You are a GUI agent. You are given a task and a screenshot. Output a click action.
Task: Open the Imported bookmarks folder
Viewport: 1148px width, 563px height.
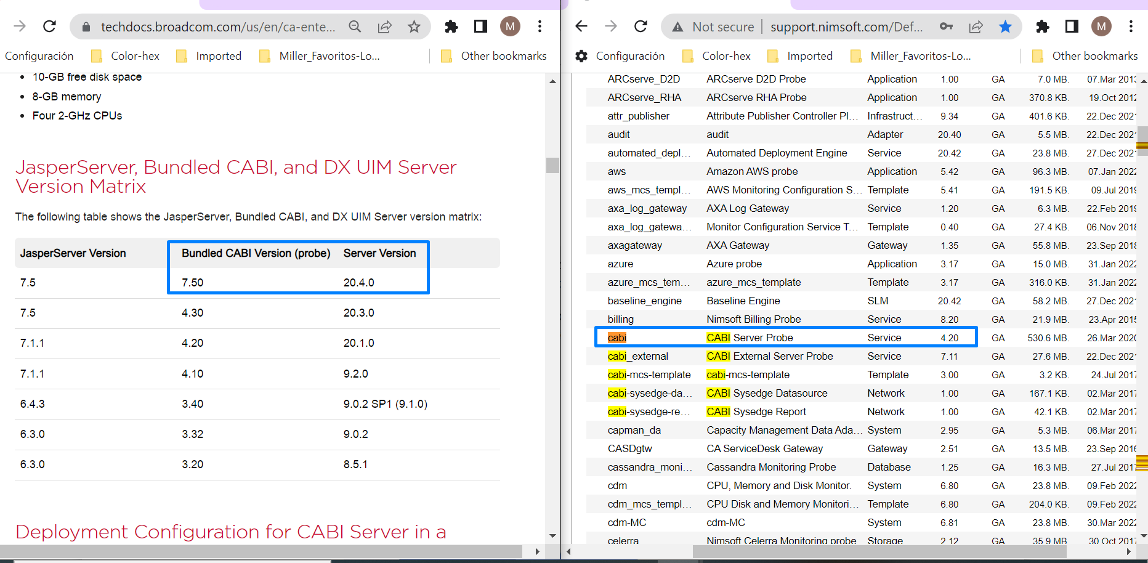(x=218, y=55)
